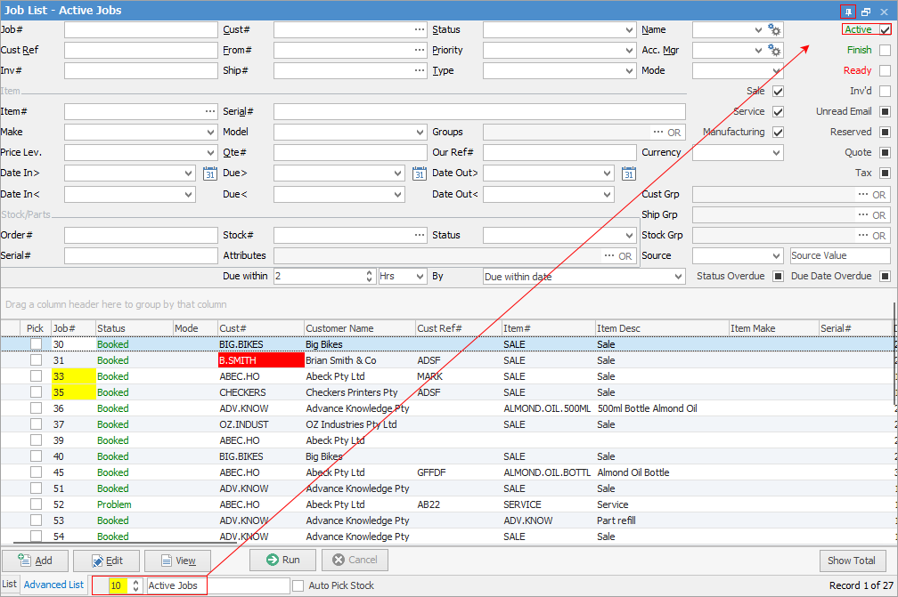Image resolution: width=898 pixels, height=597 pixels.
Task: Click the calendar icon beside Date Out>
Action: [628, 173]
